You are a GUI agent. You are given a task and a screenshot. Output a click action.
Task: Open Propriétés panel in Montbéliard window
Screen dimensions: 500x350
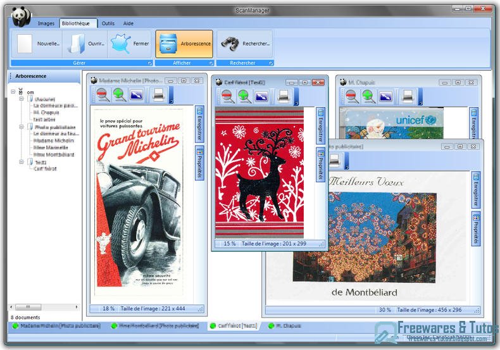tap(476, 229)
